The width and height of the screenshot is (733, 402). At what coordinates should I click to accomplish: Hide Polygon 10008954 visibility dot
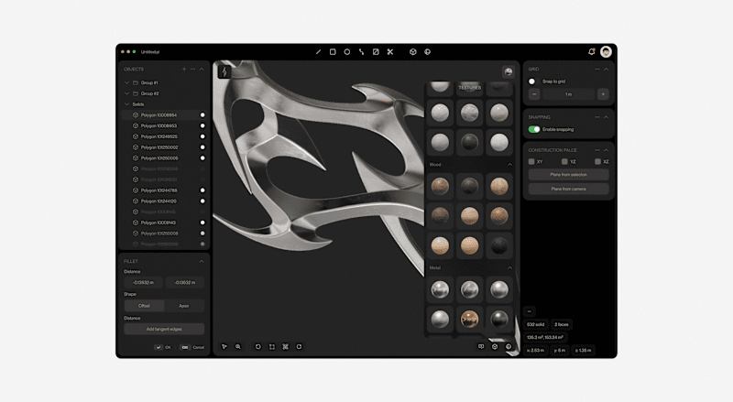202,115
